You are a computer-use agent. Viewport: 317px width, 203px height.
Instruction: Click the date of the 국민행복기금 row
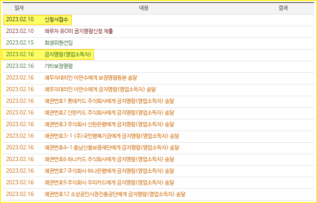[x=20, y=136]
